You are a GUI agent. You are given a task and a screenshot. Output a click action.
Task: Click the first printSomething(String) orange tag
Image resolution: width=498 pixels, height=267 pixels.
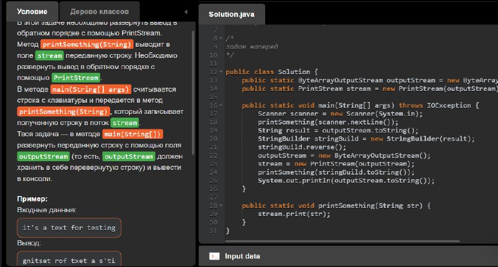[87, 44]
